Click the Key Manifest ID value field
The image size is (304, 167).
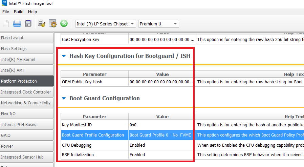click(x=162, y=125)
